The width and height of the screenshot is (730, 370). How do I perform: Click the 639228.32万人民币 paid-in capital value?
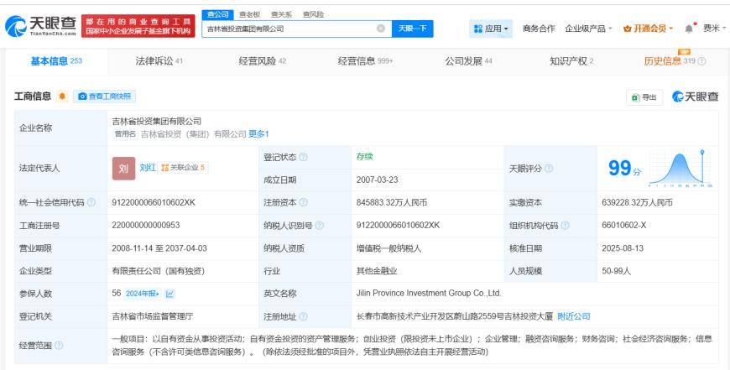[x=637, y=202]
